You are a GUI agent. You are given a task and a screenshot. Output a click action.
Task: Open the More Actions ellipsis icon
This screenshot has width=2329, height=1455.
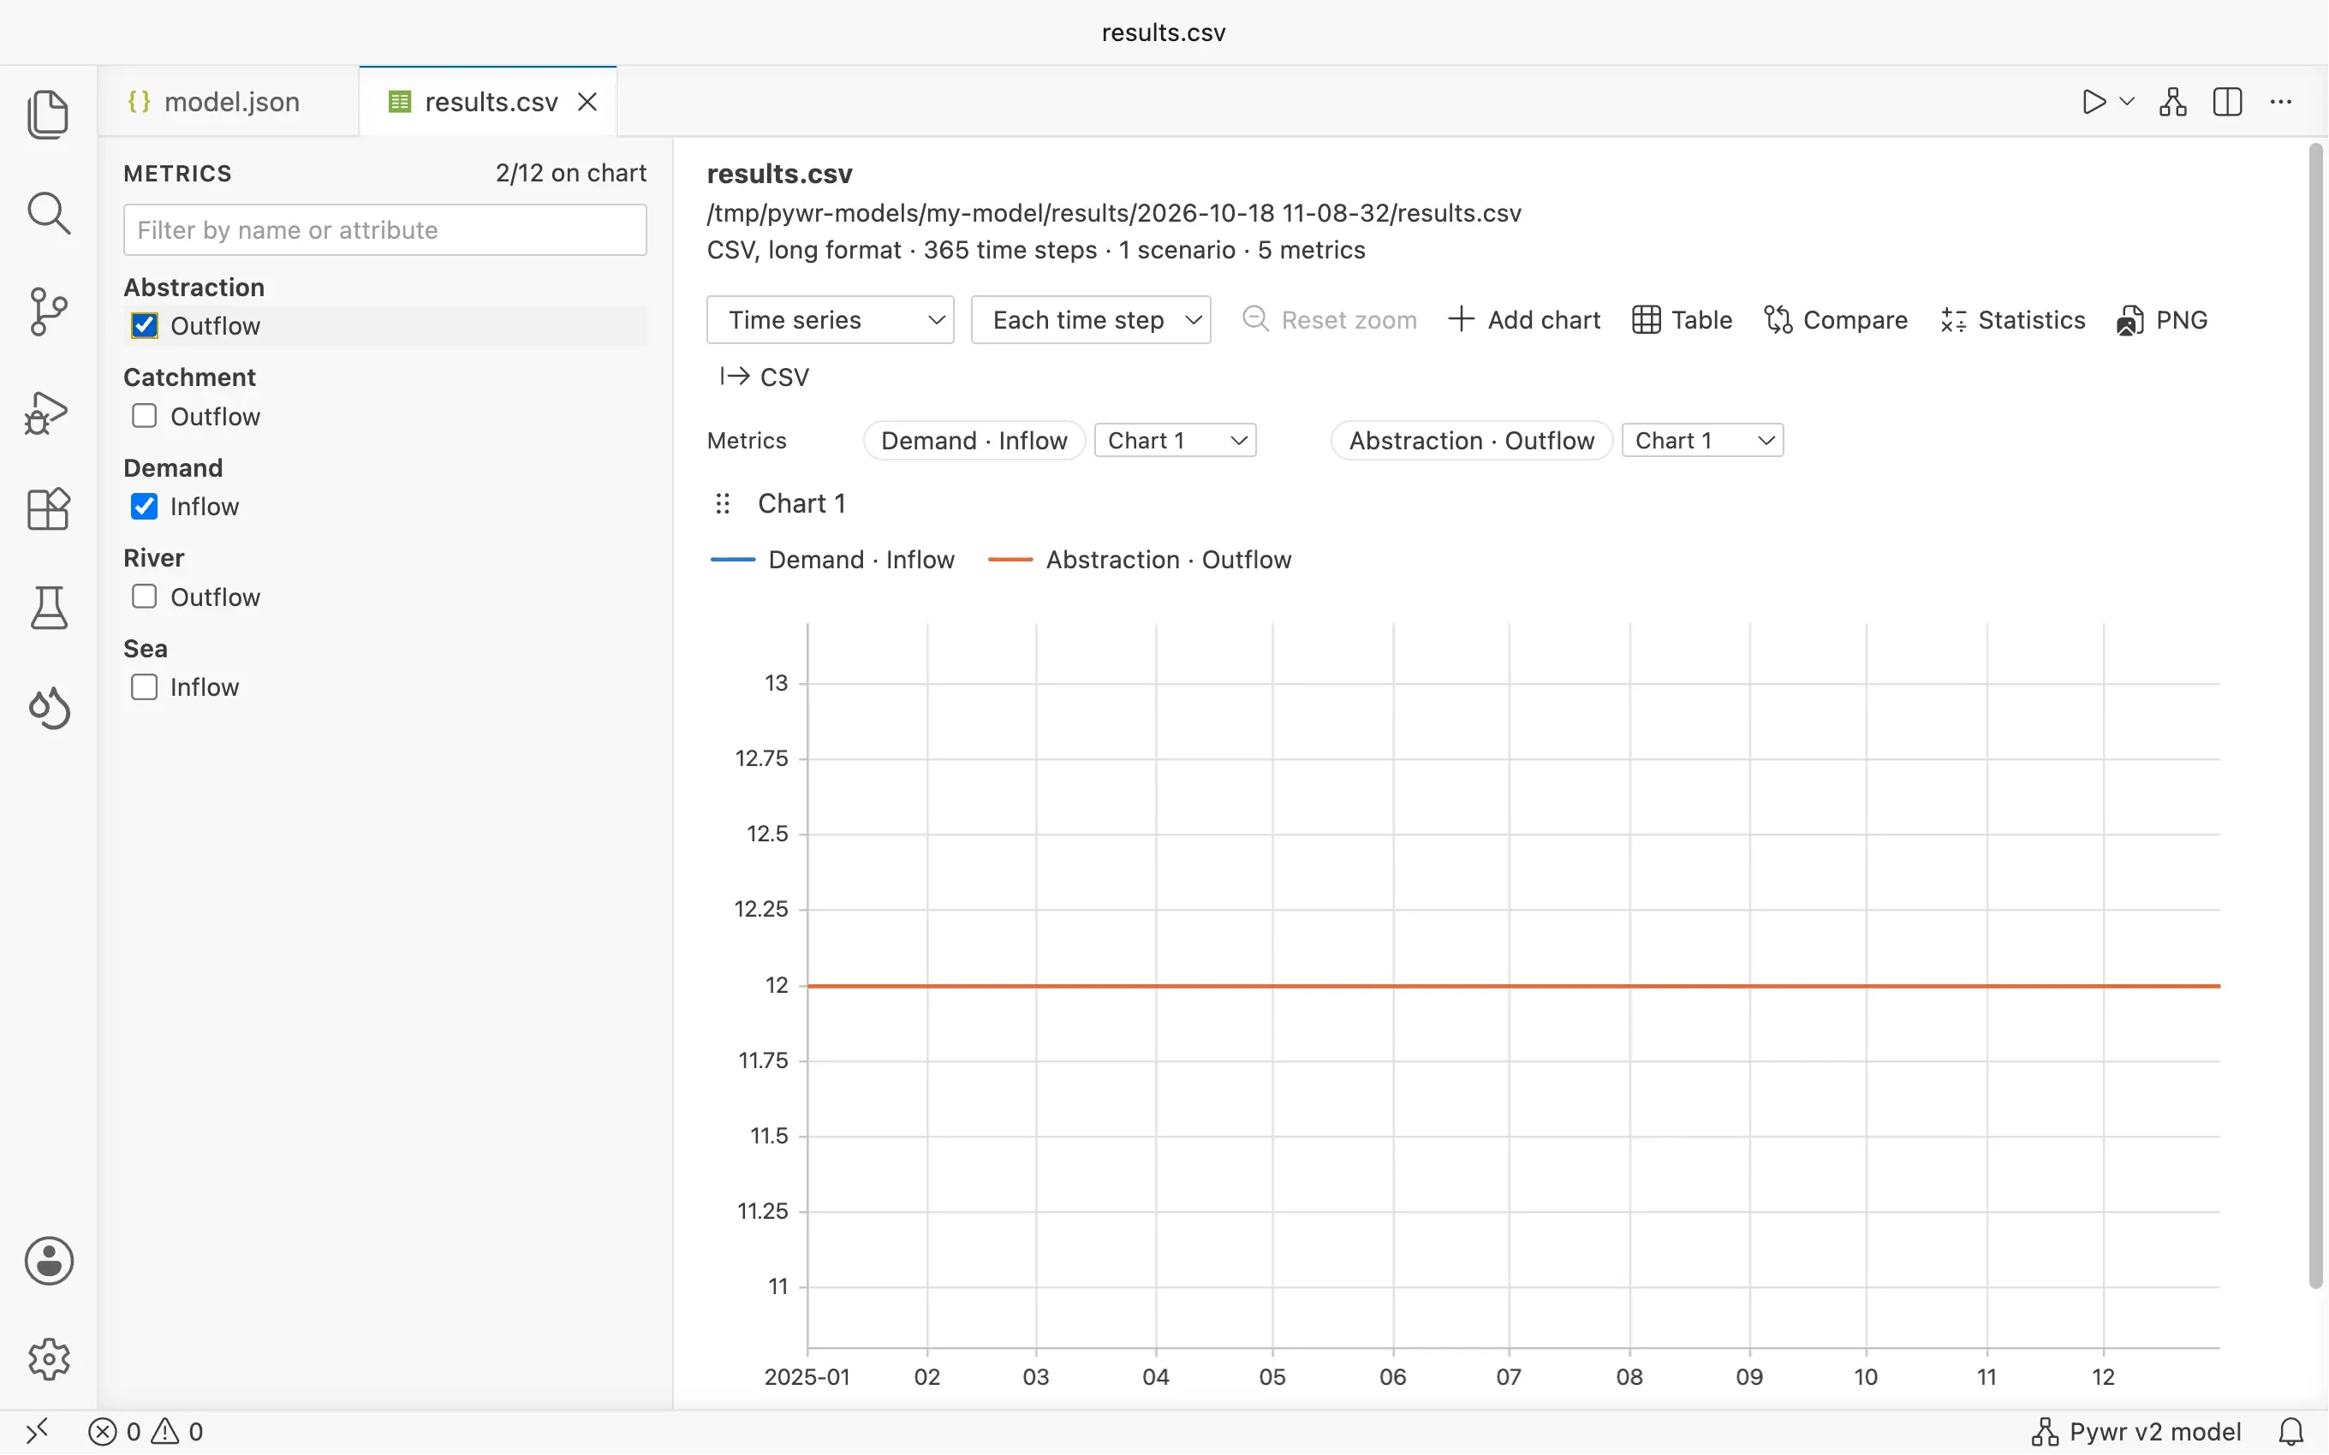click(x=2281, y=102)
